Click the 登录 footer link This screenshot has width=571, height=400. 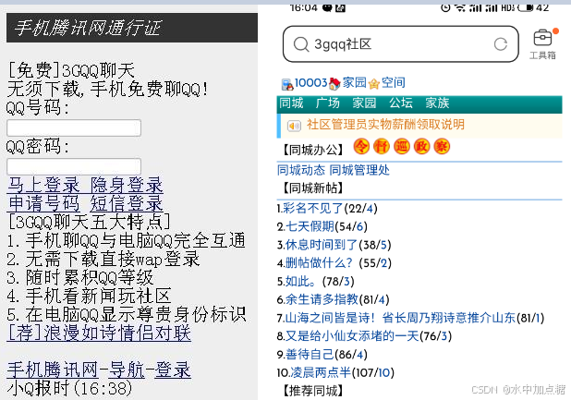[173, 370]
